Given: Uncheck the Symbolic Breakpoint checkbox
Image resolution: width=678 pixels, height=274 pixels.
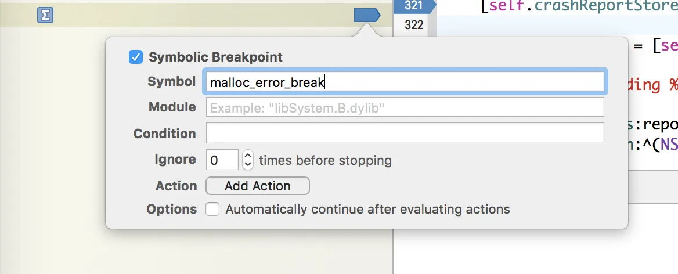Looking at the screenshot, I should click(x=135, y=57).
